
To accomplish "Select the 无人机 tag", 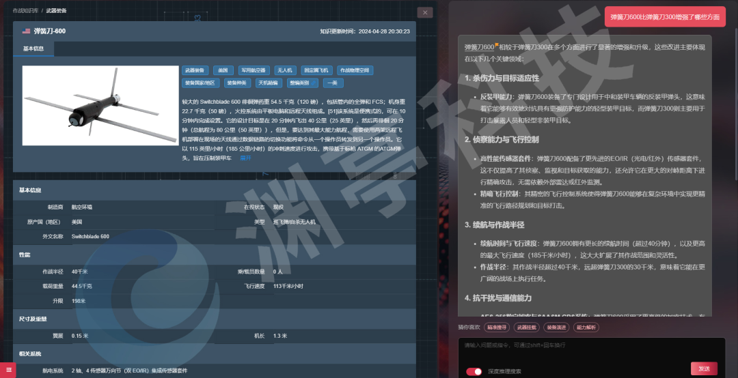I will coord(285,70).
